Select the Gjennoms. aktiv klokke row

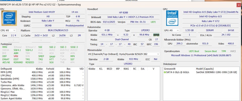[42, 85]
